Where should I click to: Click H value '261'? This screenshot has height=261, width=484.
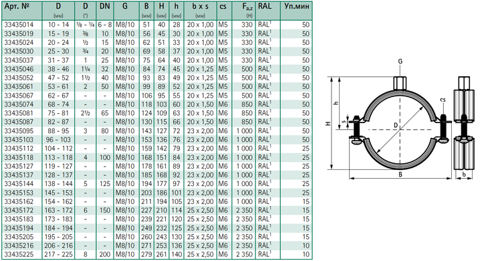point(161,254)
